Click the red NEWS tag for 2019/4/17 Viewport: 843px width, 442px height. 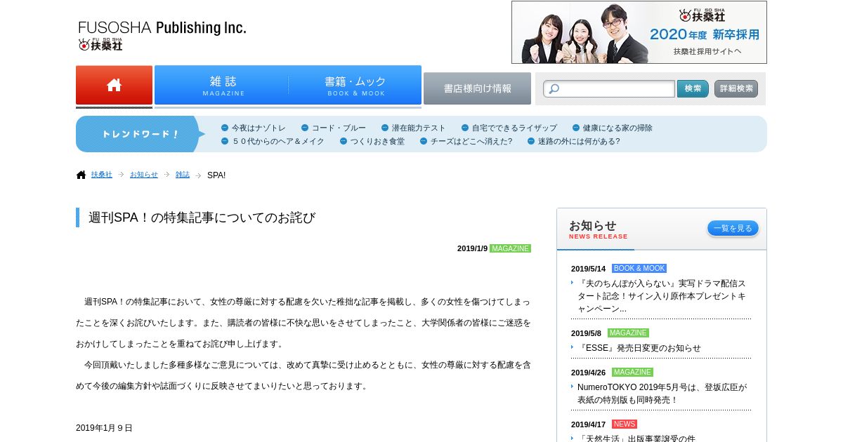(x=625, y=424)
